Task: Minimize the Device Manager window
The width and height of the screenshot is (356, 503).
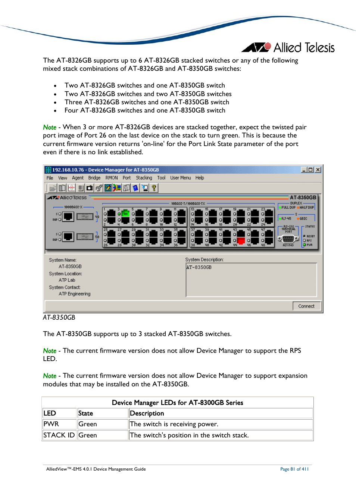Action: click(304, 170)
